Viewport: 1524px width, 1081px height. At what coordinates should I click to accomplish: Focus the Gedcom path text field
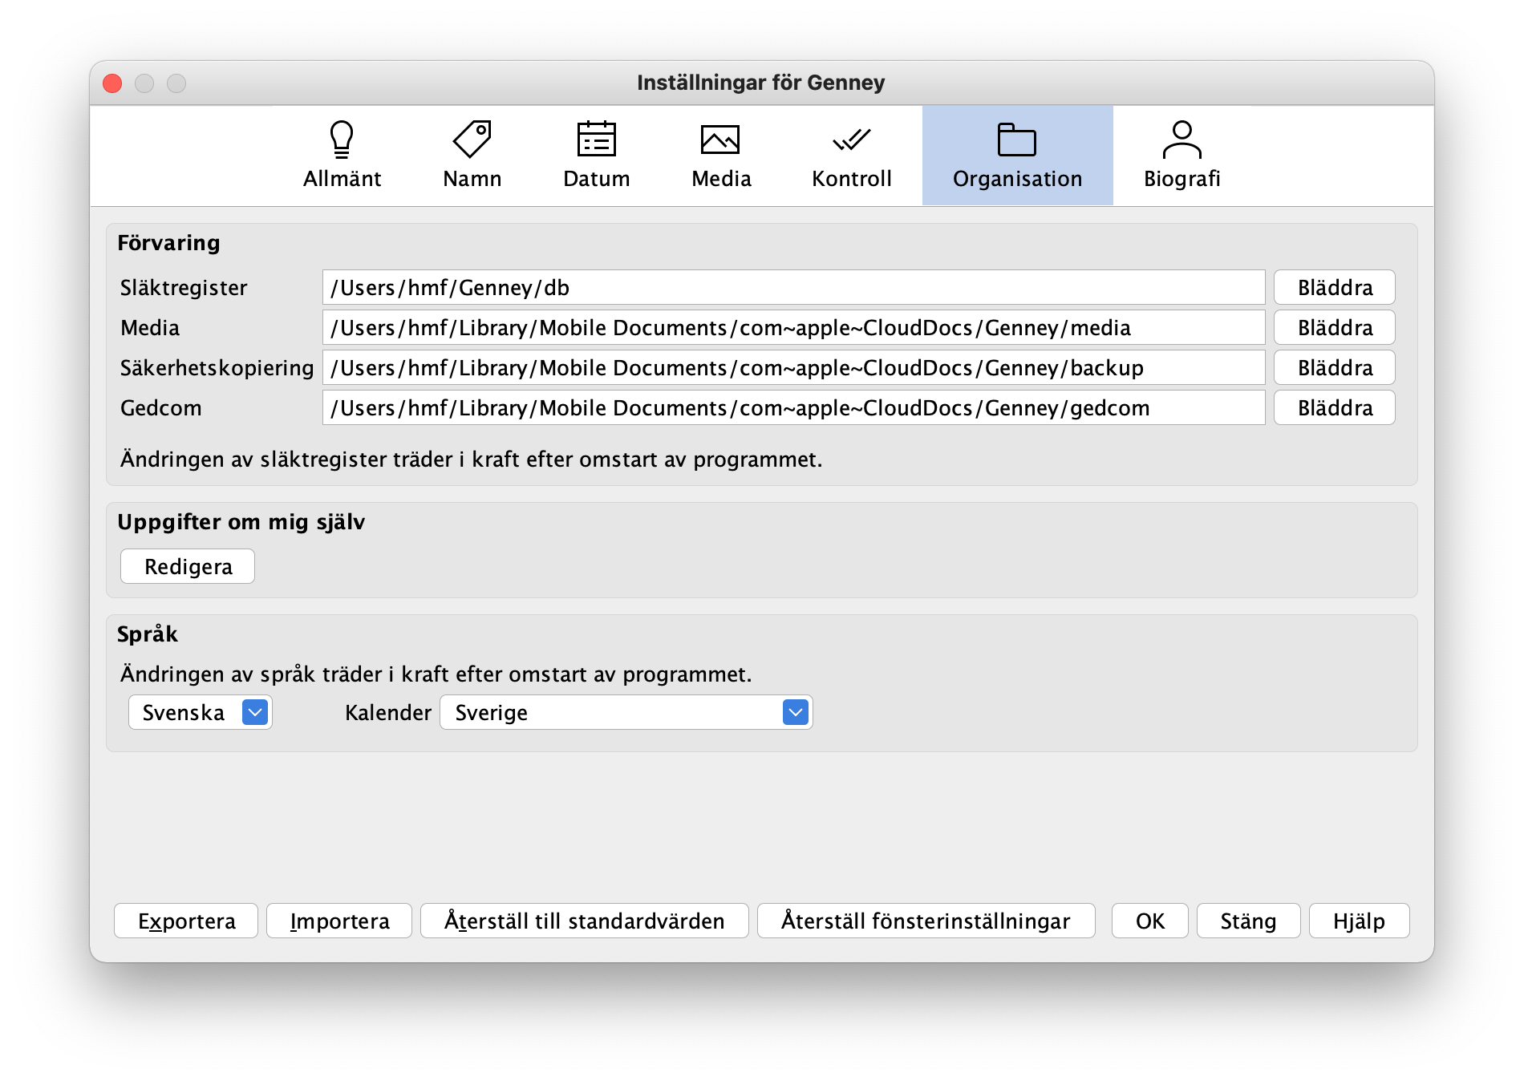[x=792, y=408]
